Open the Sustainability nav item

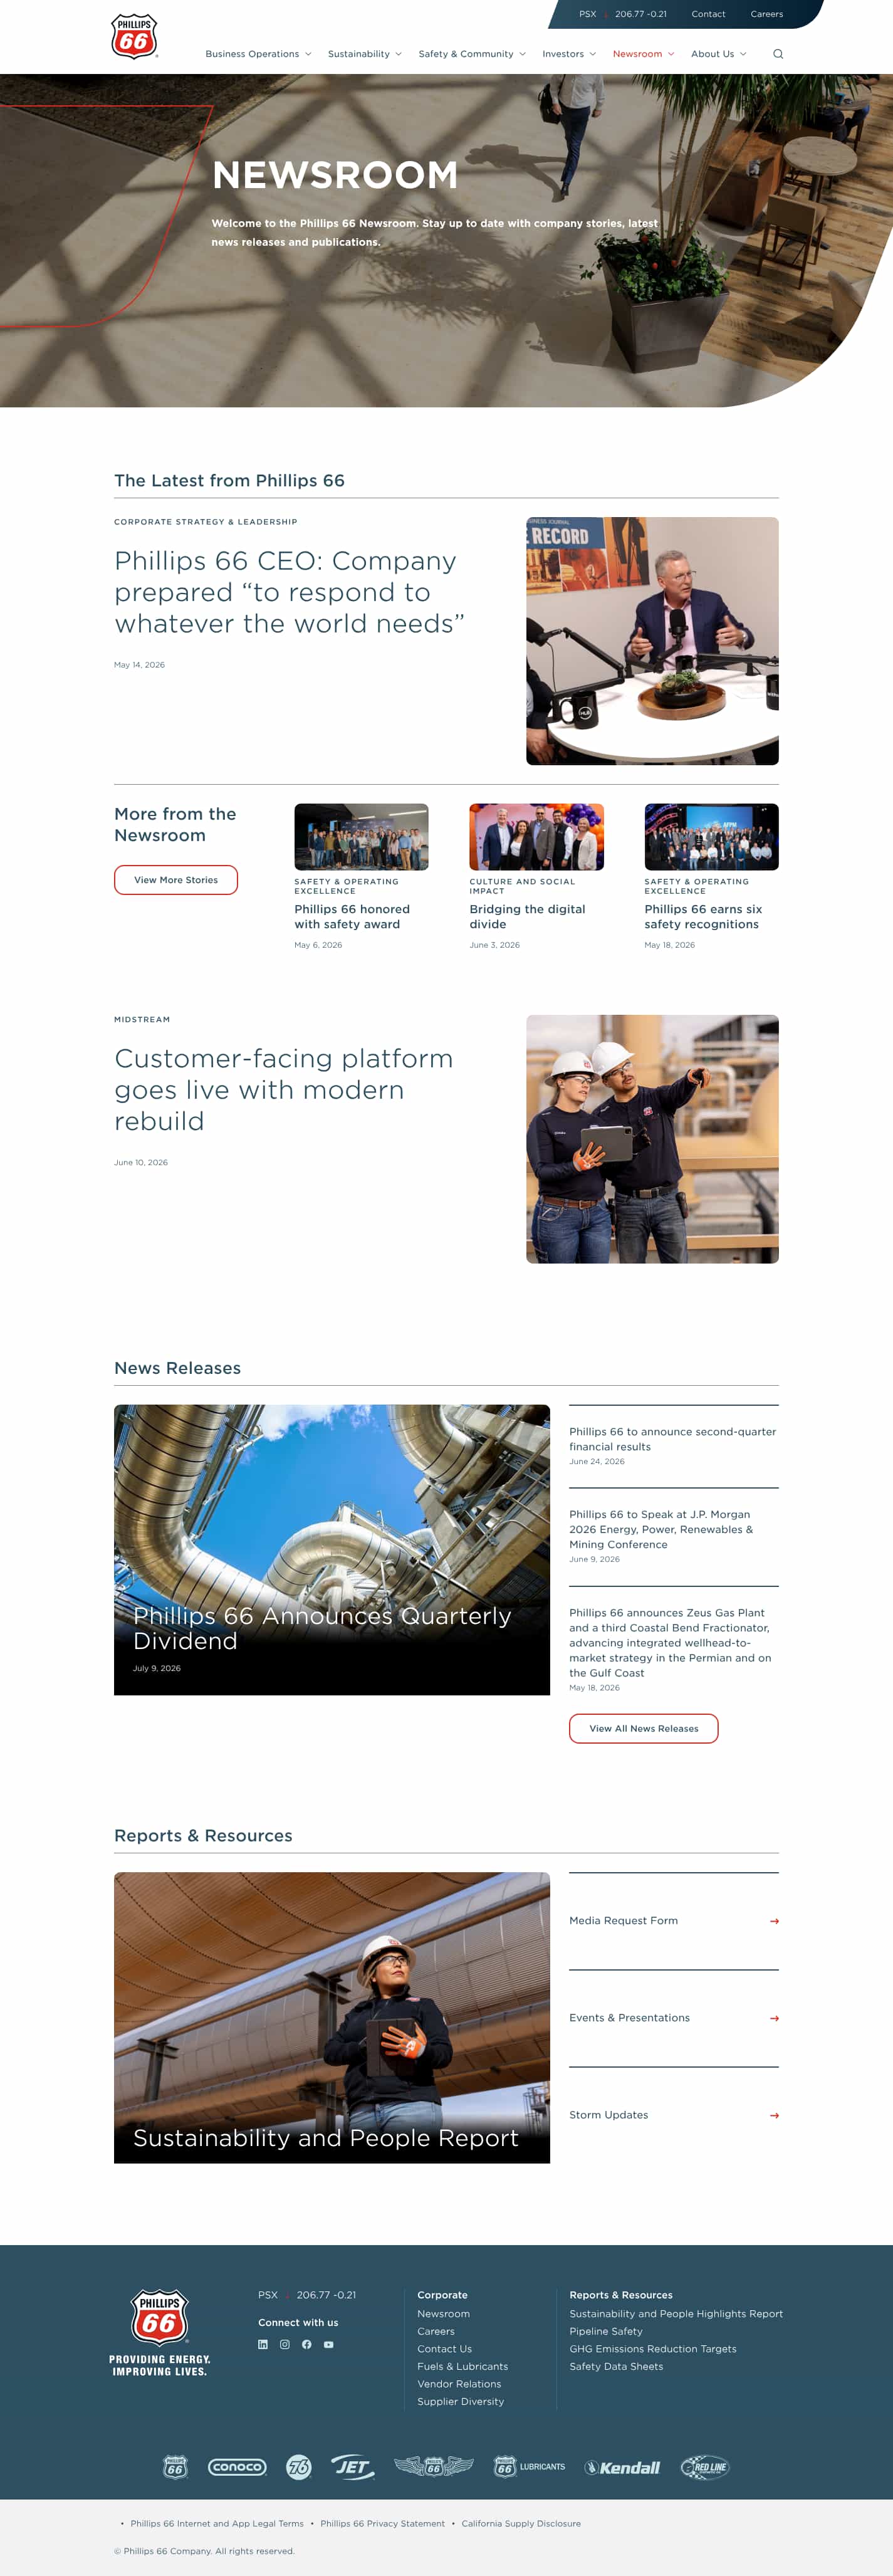pos(359,54)
